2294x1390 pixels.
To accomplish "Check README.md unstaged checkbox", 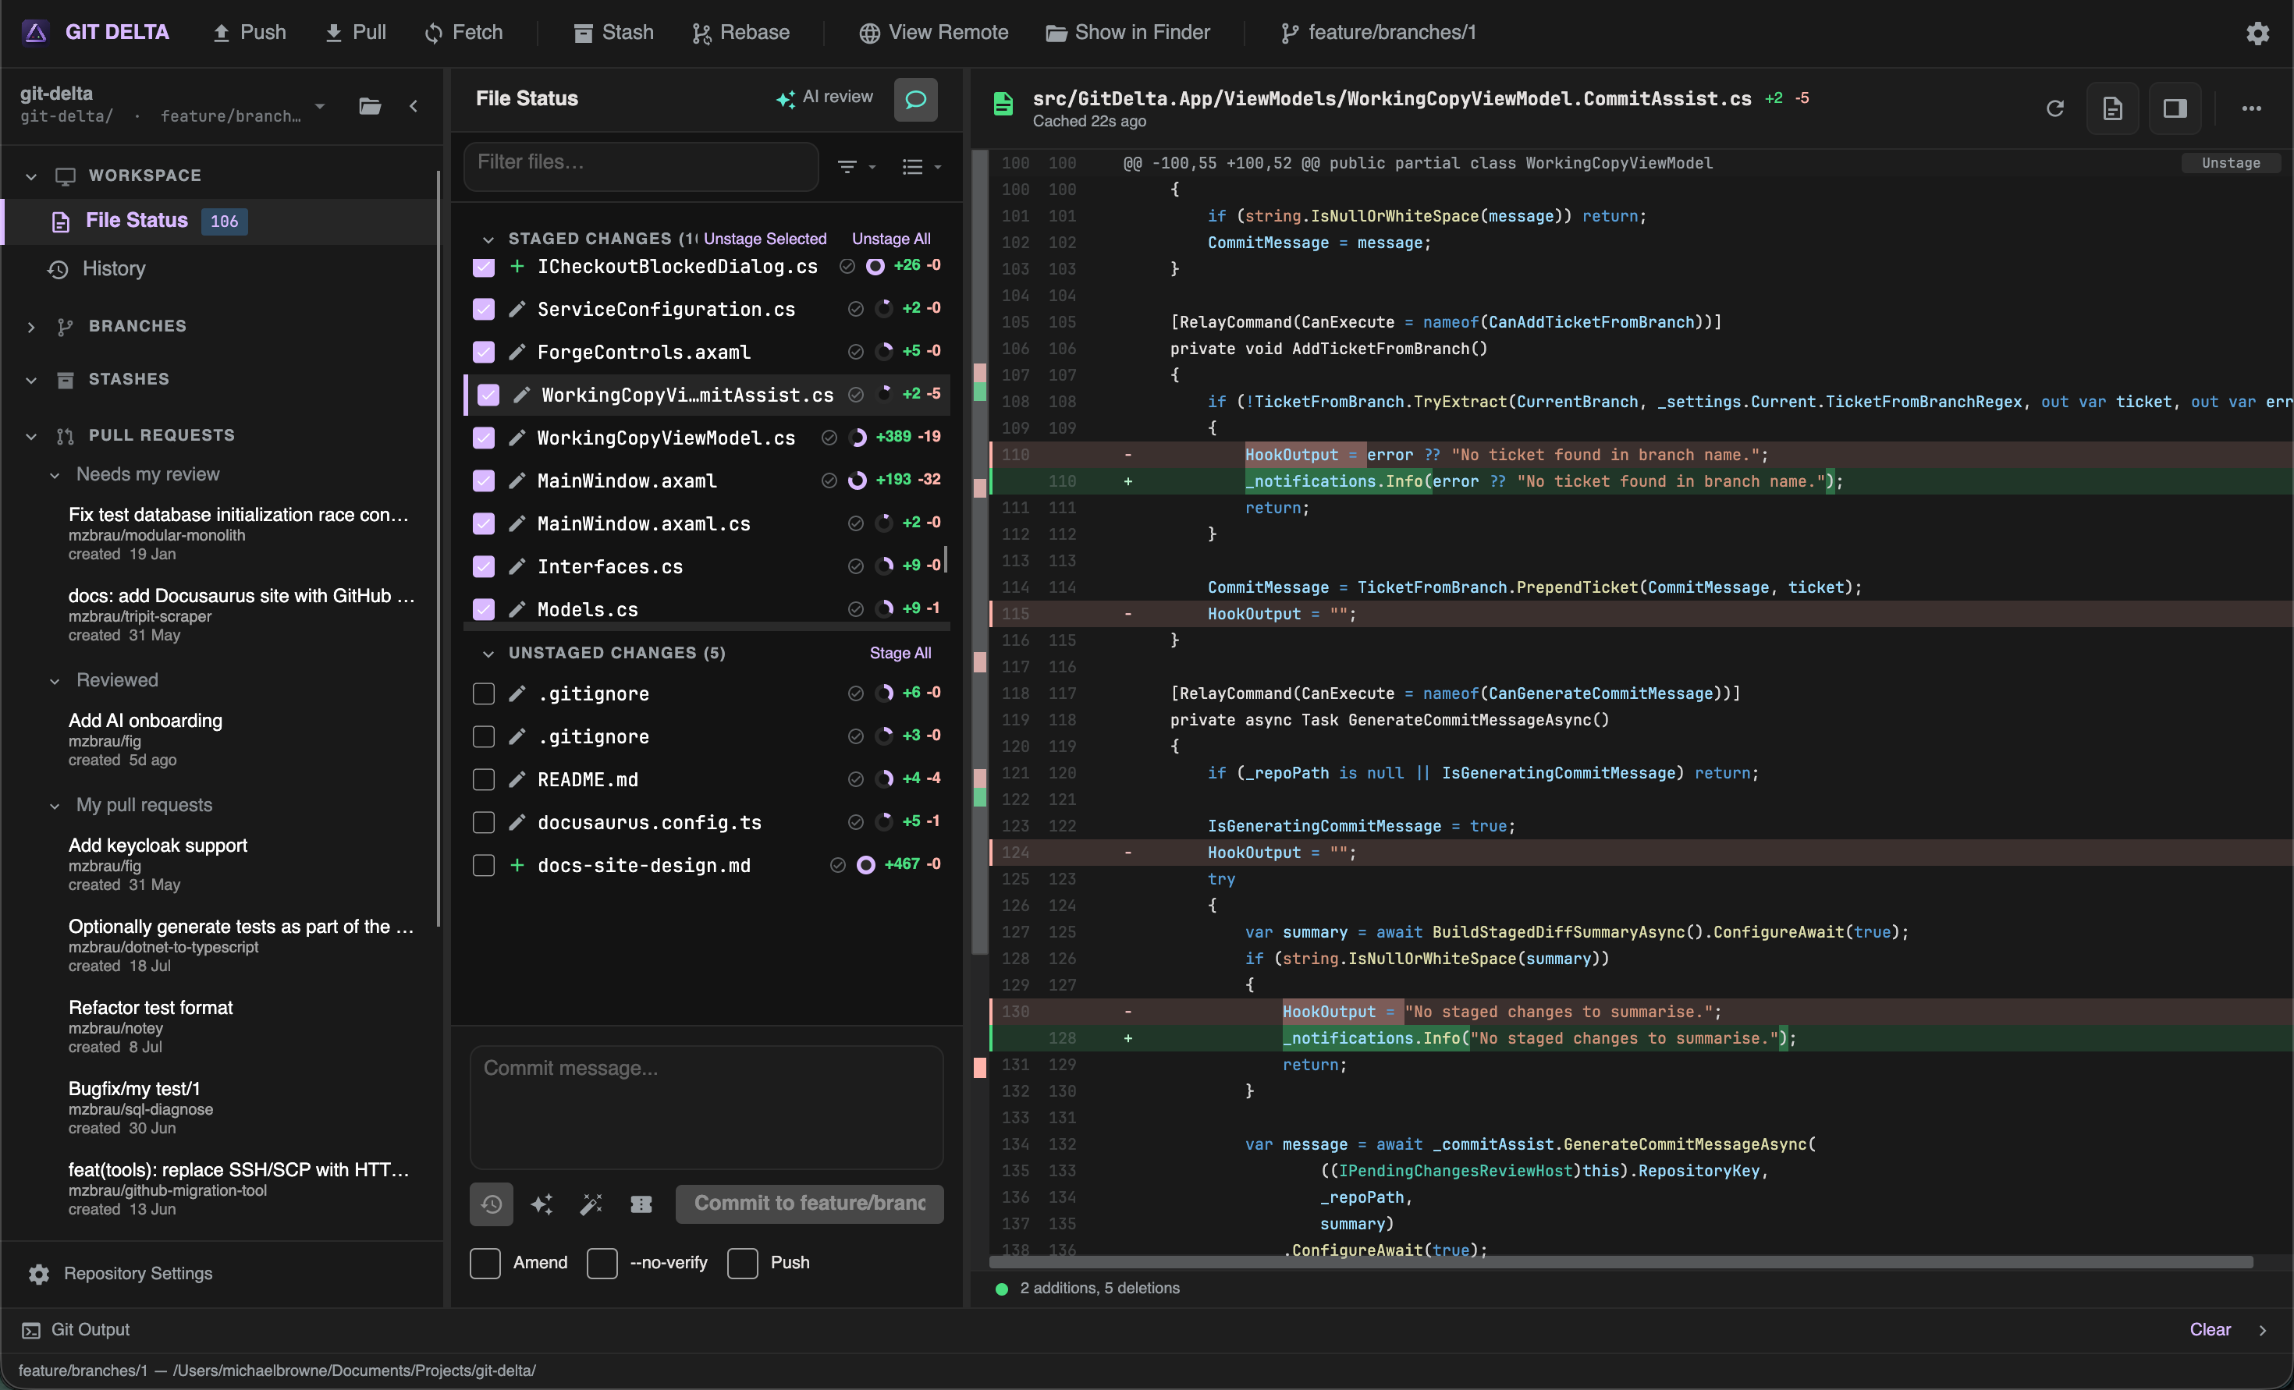I will (x=483, y=779).
